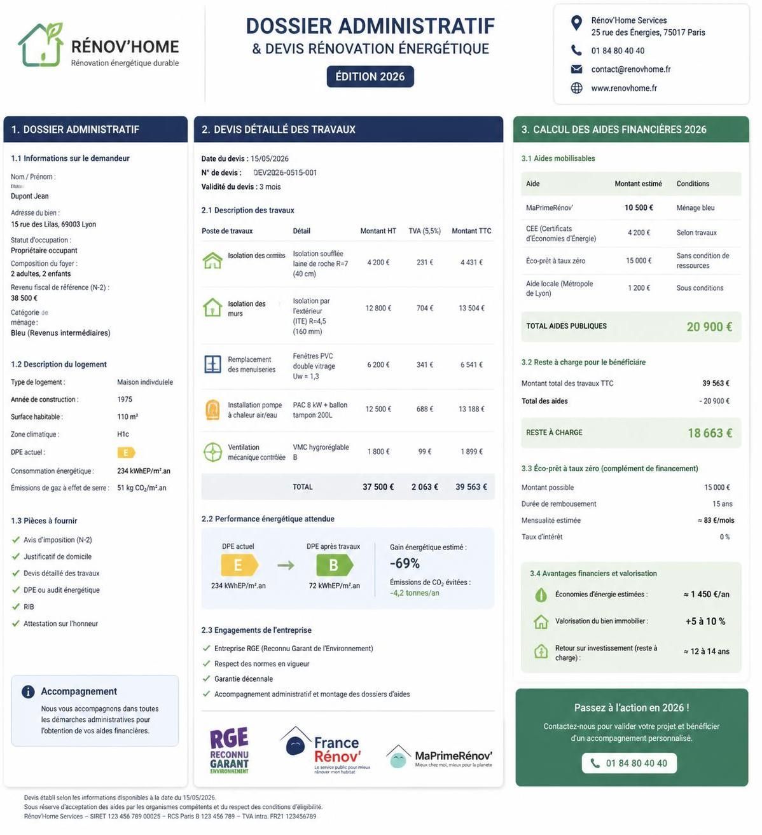
Task: Click the name Dupont Jean
Action: [29, 196]
